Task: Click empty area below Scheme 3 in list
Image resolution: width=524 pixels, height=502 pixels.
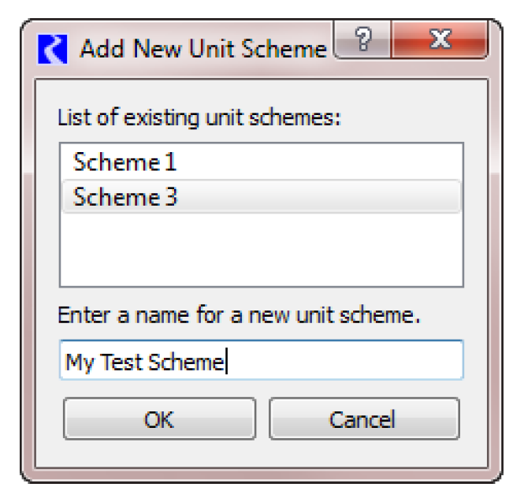Action: click(260, 244)
